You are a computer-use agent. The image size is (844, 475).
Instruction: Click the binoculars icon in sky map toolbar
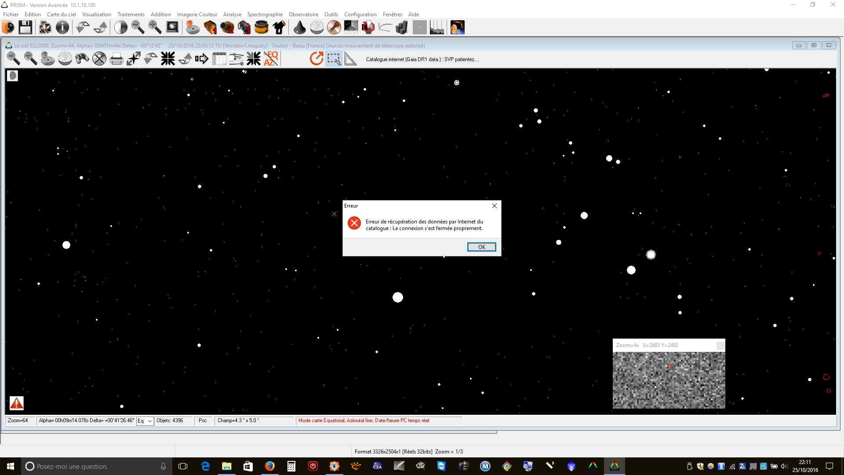click(x=82, y=58)
